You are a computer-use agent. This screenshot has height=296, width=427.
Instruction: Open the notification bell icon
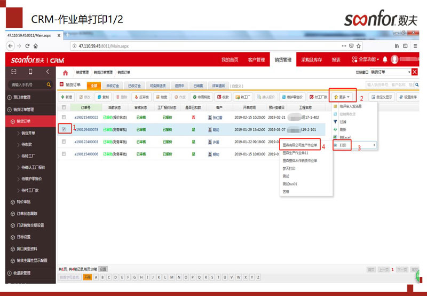point(385,59)
